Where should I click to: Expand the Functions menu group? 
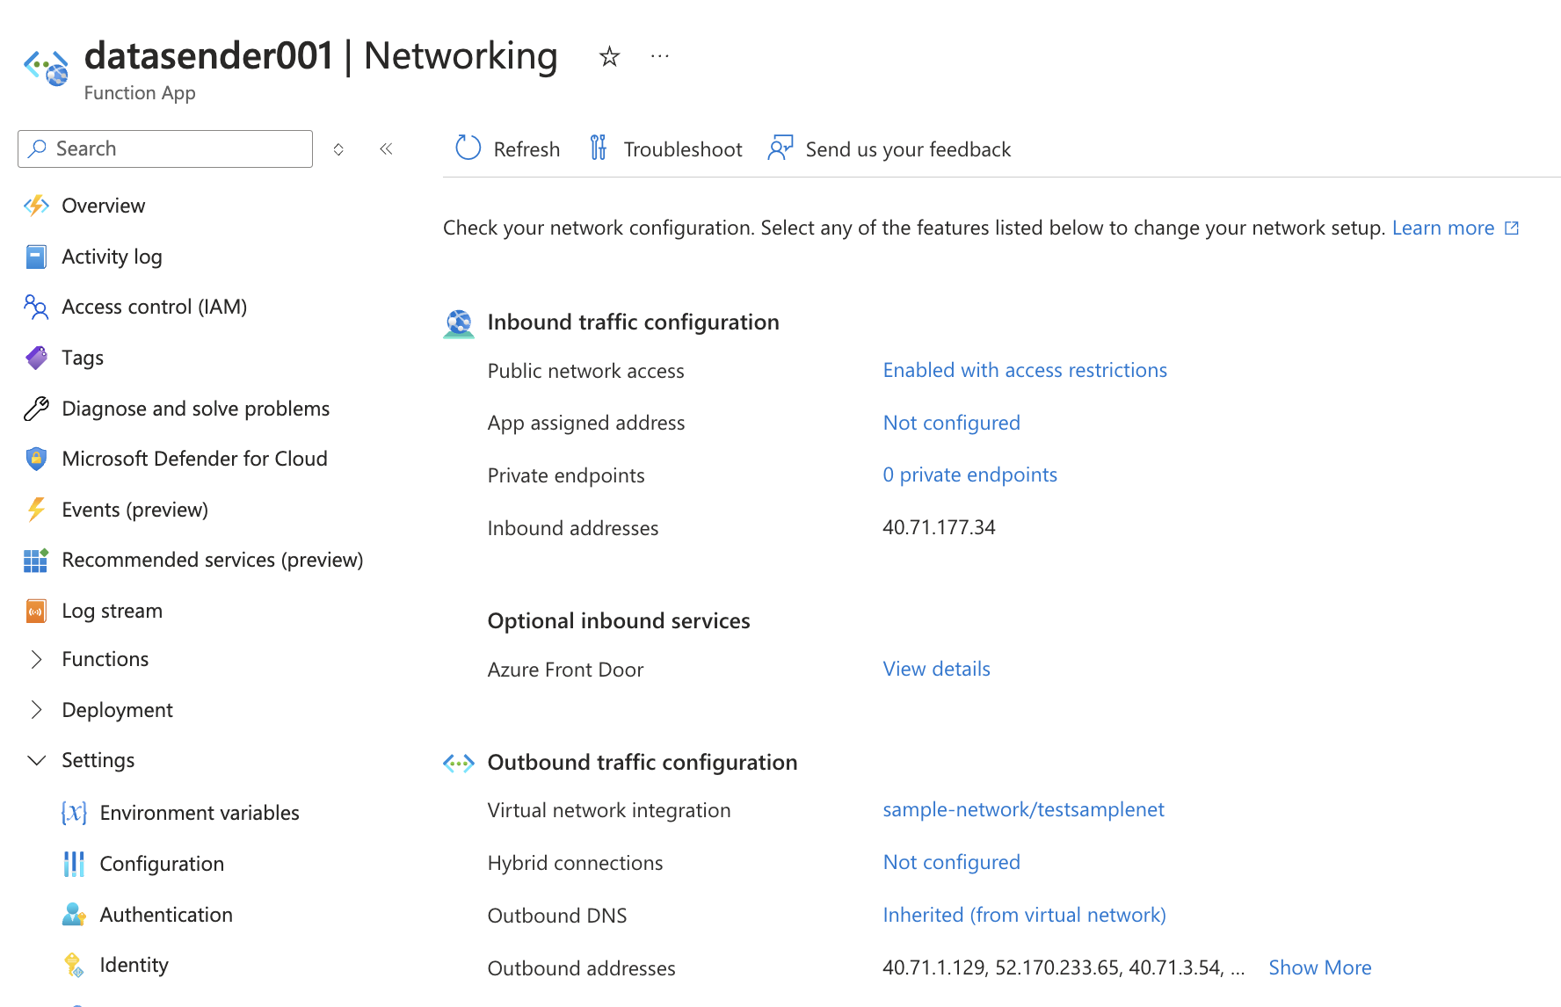pyautogui.click(x=36, y=659)
